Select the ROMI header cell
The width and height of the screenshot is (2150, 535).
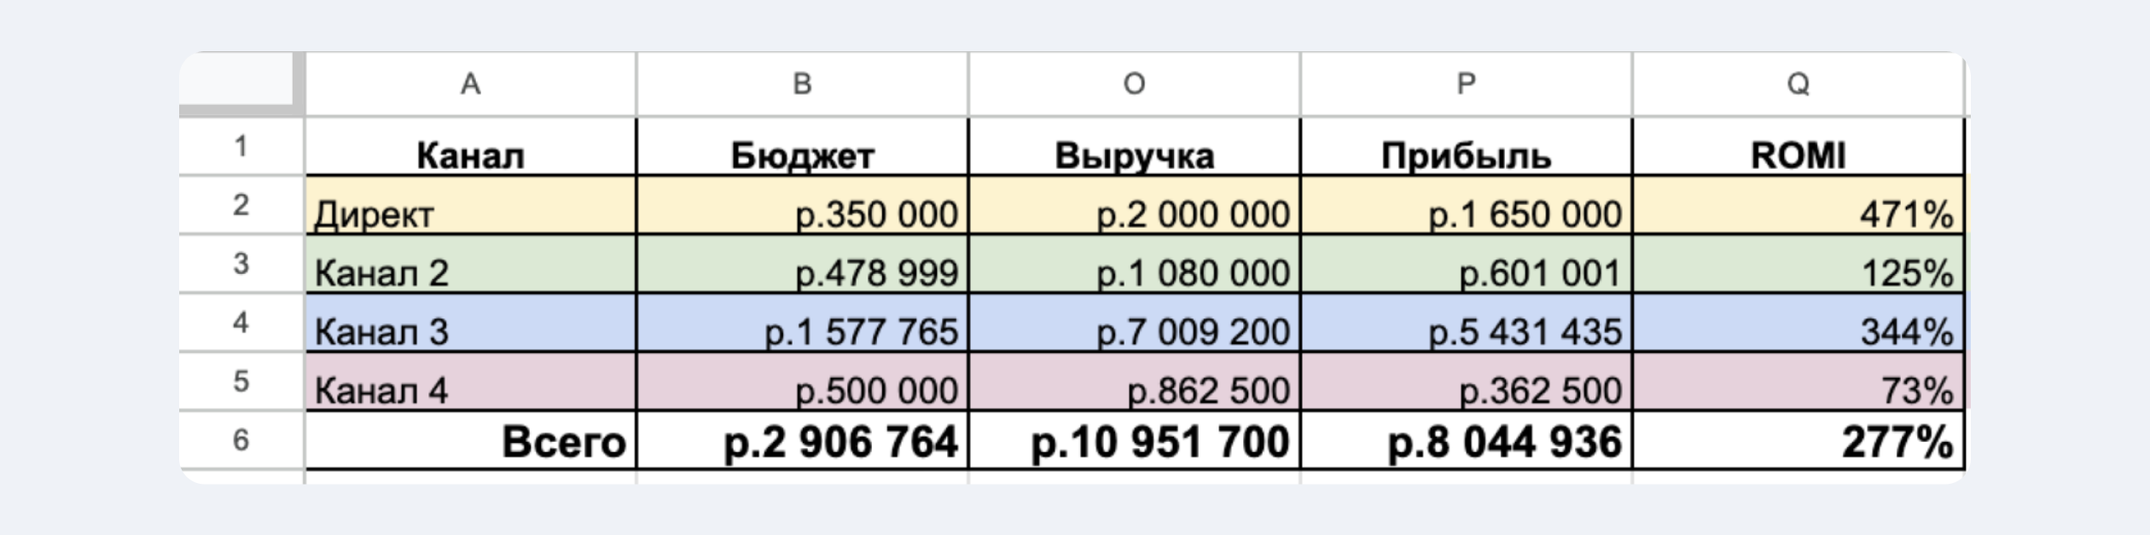[1798, 147]
